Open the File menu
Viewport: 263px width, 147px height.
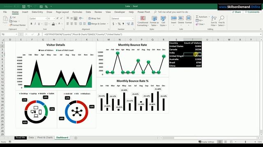pos(5,12)
